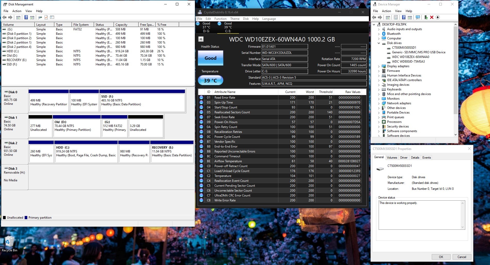
Task: Select WDC WD10EZEX-60WN4A0 in Device Manager tree
Action: pyautogui.click(x=410, y=57)
